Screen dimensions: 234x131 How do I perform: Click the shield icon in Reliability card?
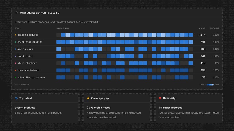160,98
